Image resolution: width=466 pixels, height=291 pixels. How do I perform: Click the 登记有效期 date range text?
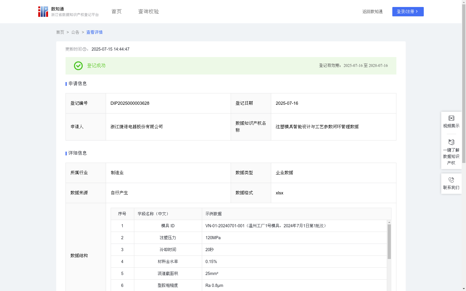click(x=353, y=66)
